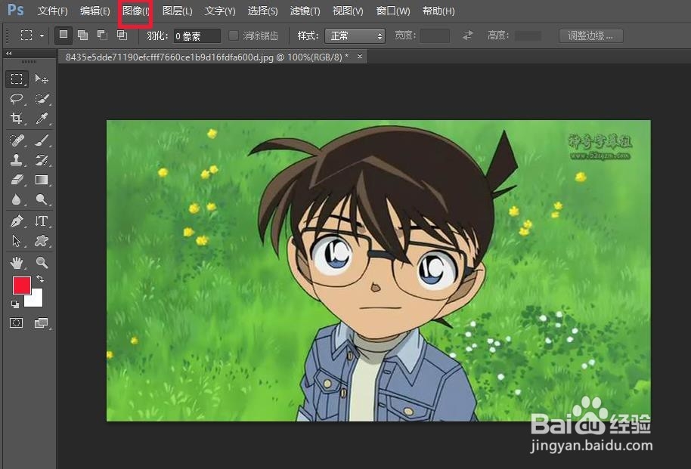
Task: Change the screen mode
Action: click(42, 322)
